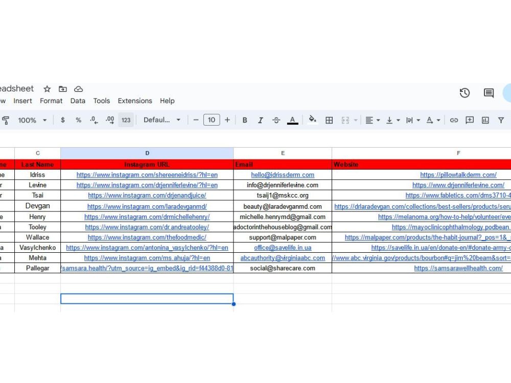511x383 pixels.
Task: Select the Website header cell
Action: coord(422,164)
